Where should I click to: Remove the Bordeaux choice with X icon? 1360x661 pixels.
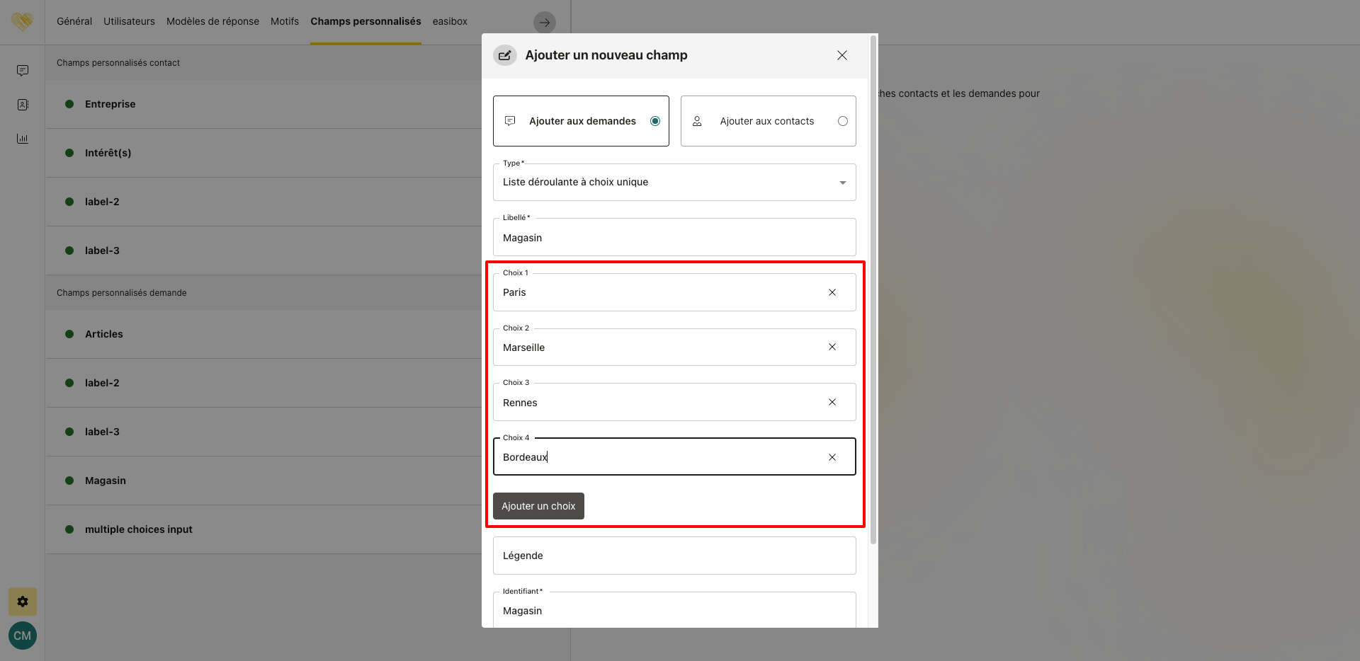click(832, 457)
